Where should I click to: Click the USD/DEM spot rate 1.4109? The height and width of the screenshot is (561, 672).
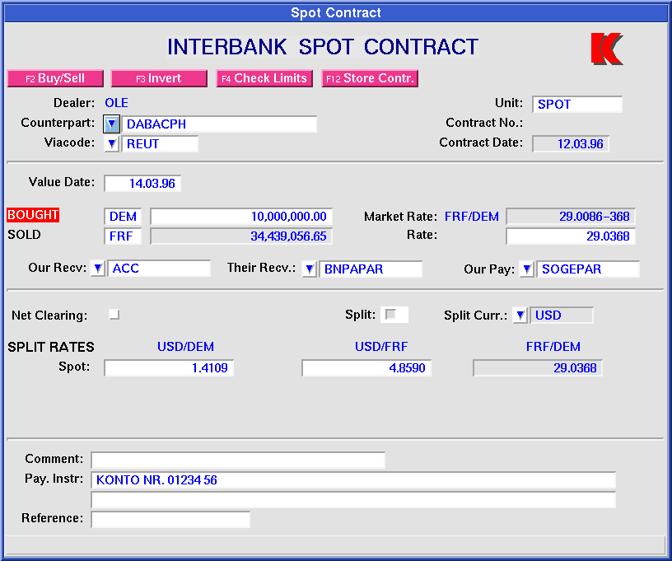tap(169, 368)
